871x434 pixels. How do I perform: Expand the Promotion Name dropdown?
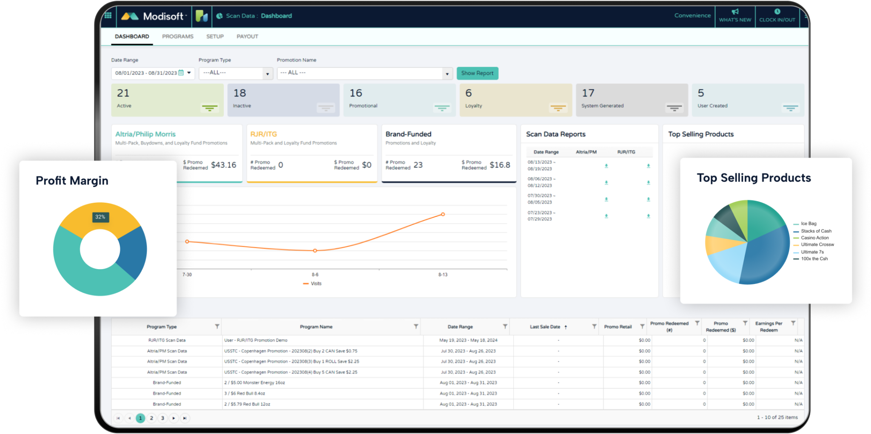(x=447, y=74)
